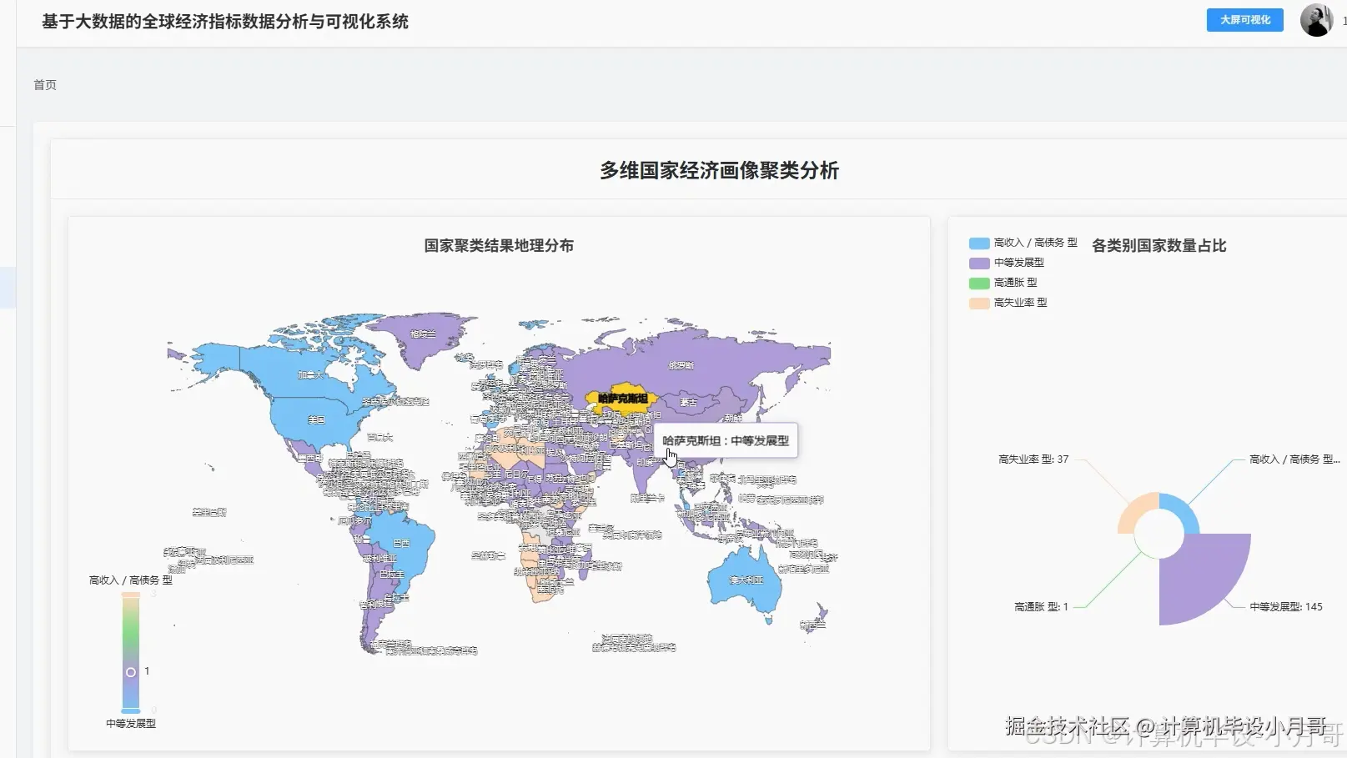This screenshot has width=1347, height=758.
Task: Click the 中等发展型: 145 pie label
Action: (x=1286, y=607)
